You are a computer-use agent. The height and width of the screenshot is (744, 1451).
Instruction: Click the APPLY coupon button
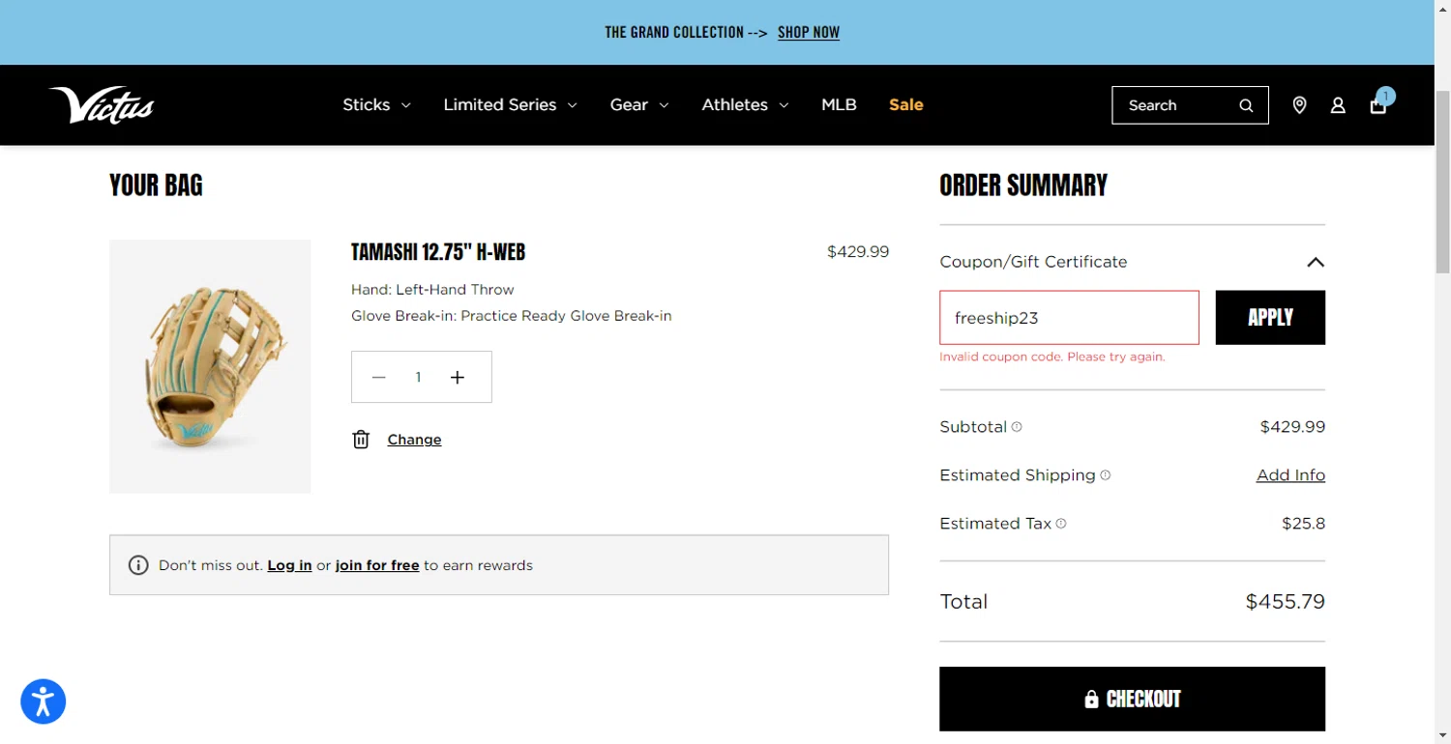[1270, 318]
